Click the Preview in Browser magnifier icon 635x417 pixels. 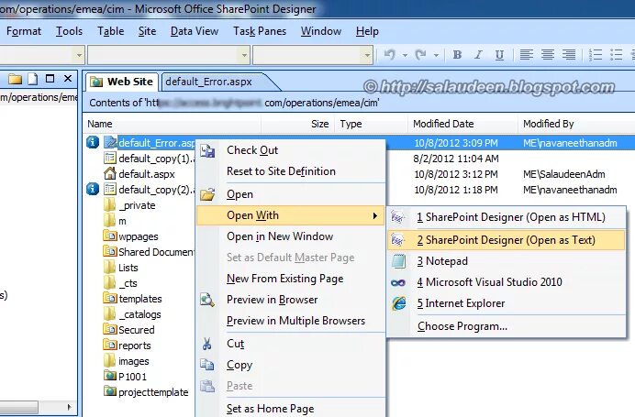pyautogui.click(x=207, y=300)
